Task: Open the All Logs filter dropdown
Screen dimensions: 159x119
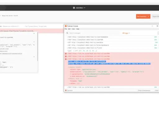Action: [x=126, y=33]
